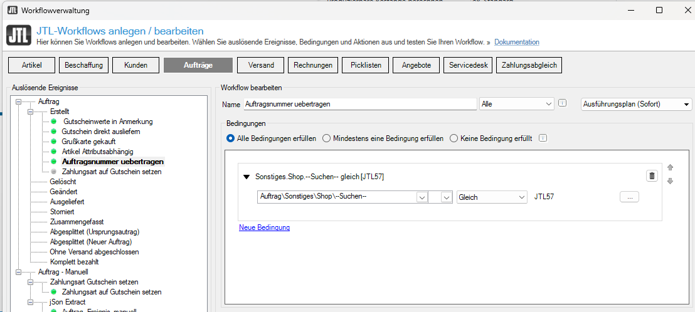This screenshot has height=312, width=695.
Task: Click info icon next to the Alle dropdown
Action: 562,103
